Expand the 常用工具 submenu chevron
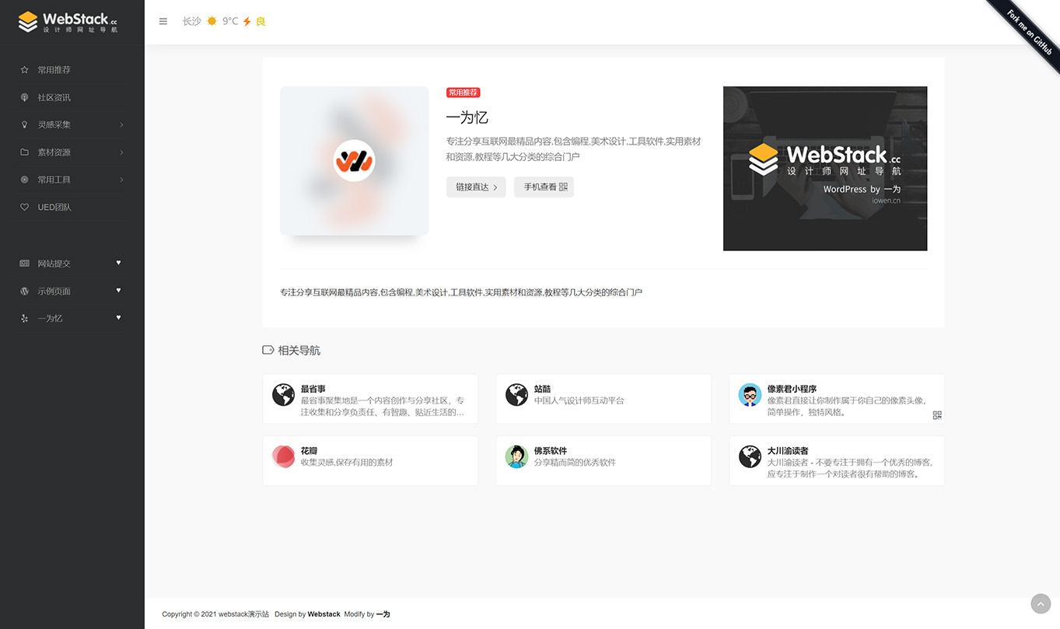Image resolution: width=1060 pixels, height=629 pixels. click(121, 180)
